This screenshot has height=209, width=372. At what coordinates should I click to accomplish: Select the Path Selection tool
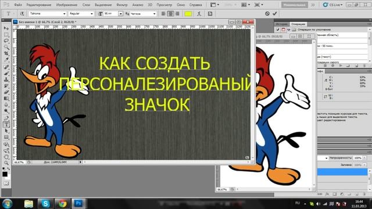point(6,131)
